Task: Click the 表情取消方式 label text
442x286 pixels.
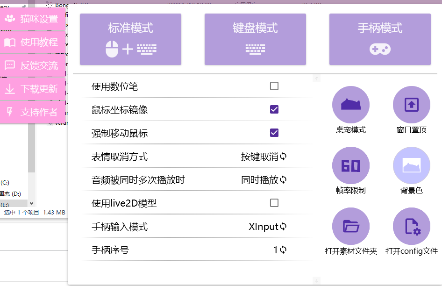Action: (120, 157)
